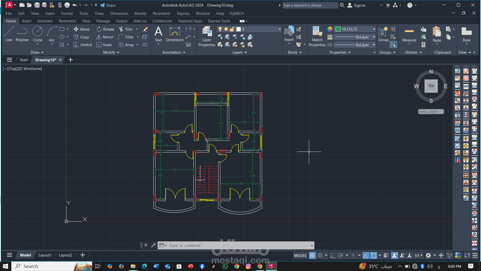Screen dimensions: 481x271
Task: Use the Trim tool
Action: [126, 29]
